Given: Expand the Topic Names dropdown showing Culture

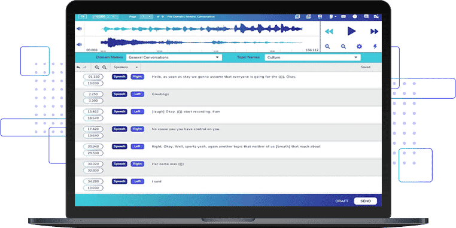Looking at the screenshot, I should click(x=312, y=57).
